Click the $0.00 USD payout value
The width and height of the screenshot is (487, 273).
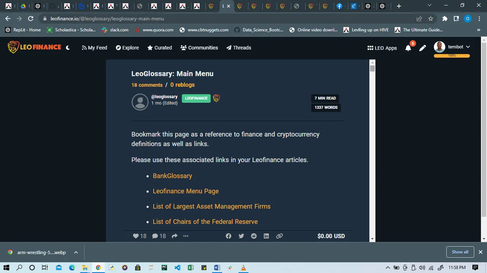pos(331,236)
